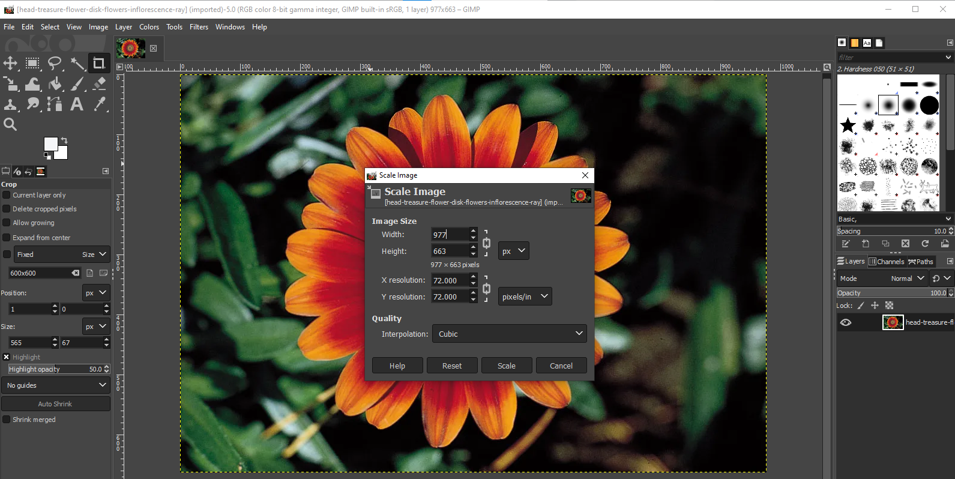
Task: Select the Paintbrush tool
Action: click(77, 84)
